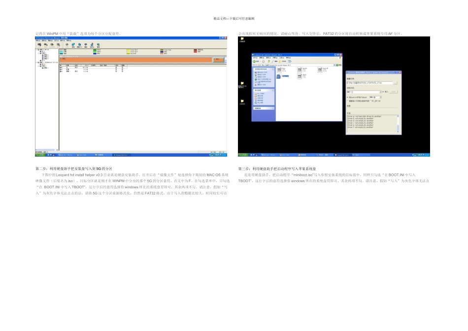Select the small orange partition block at disk map end
468x331 pixels.
pyautogui.click(x=218, y=60)
